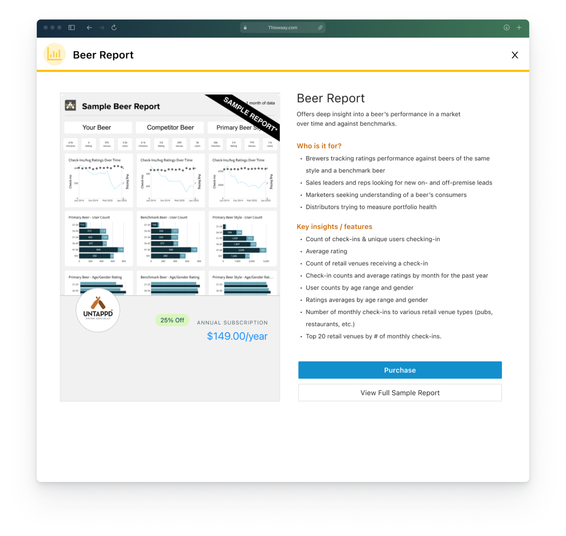
Task: Open the browser downloads icon
Action: pyautogui.click(x=506, y=27)
